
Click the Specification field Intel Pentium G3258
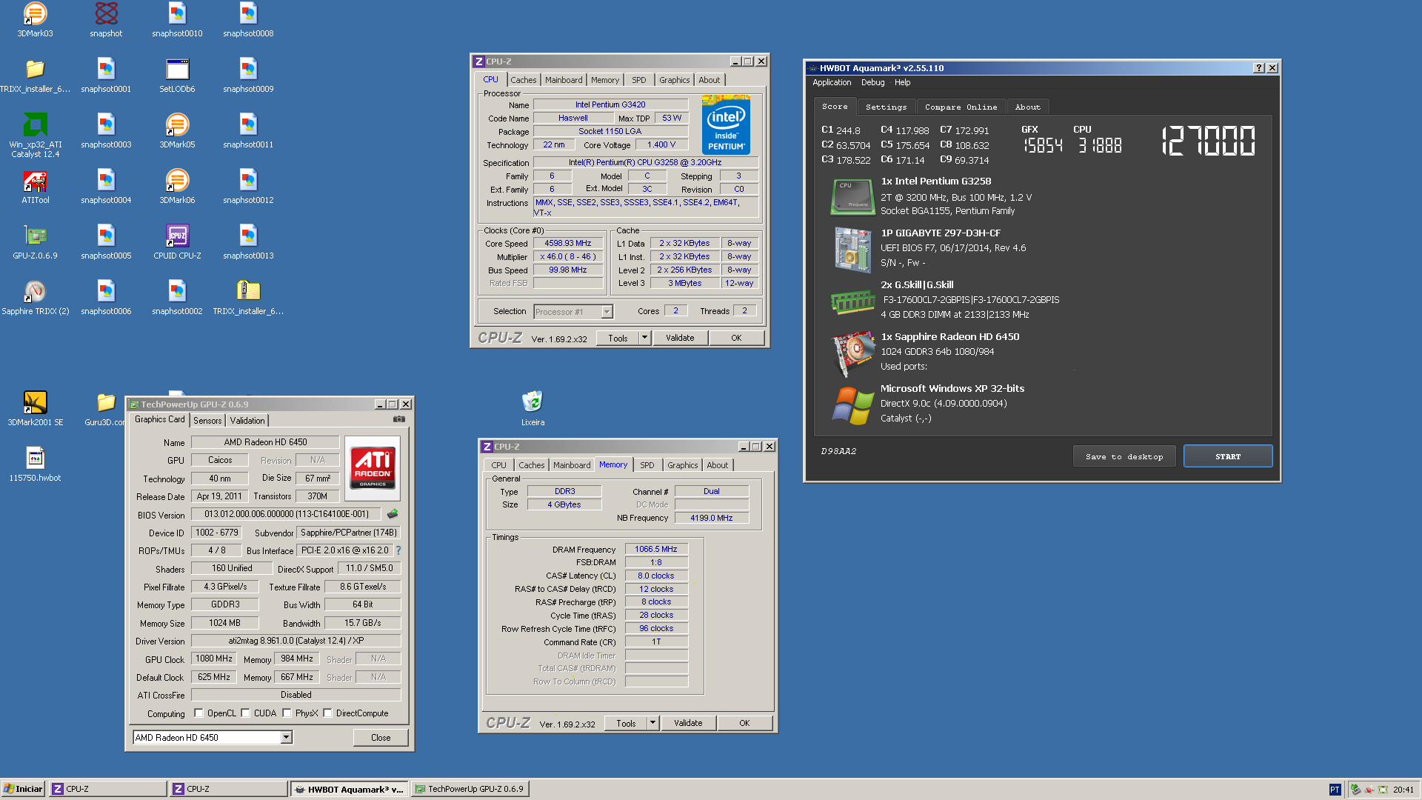645,162
